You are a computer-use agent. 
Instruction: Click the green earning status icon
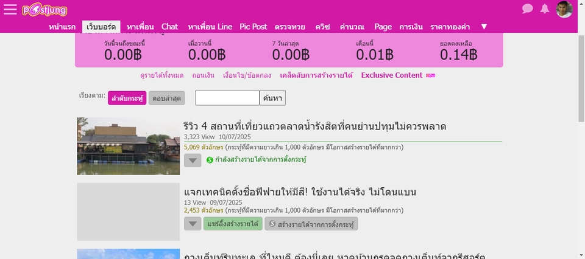click(210, 160)
